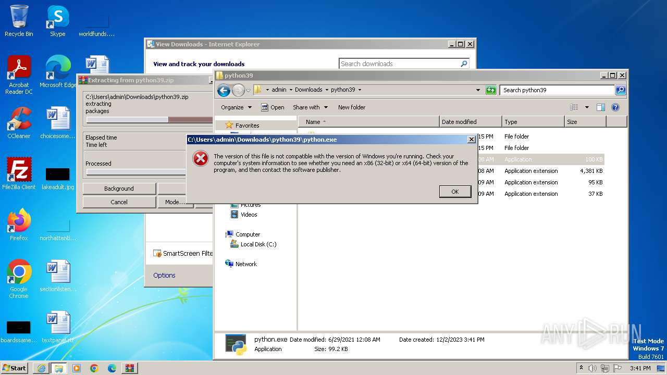This screenshot has width=667, height=375.
Task: Click the Explorer refresh address button
Action: coord(490,90)
